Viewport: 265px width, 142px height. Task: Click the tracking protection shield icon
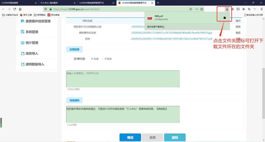click(46, 9)
